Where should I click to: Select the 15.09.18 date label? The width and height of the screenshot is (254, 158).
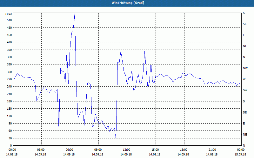pyautogui.click(x=240, y=155)
